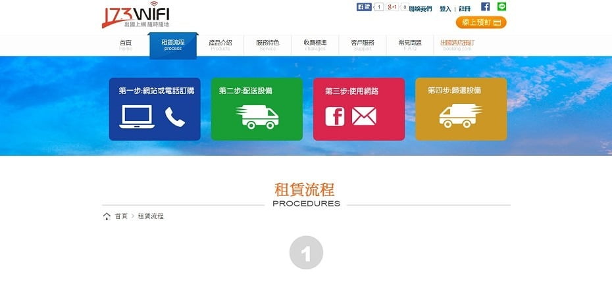Screen dimensions: 612x282
Task: Click the 登入 link
Action: coord(445,9)
